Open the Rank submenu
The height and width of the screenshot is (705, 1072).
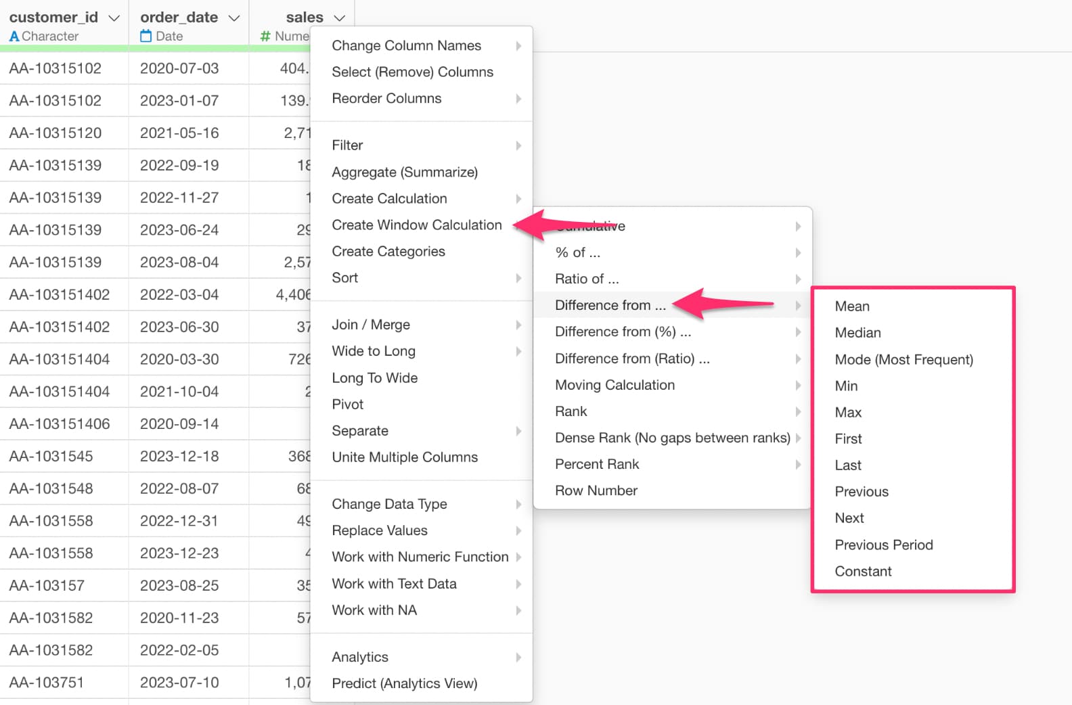(x=673, y=411)
